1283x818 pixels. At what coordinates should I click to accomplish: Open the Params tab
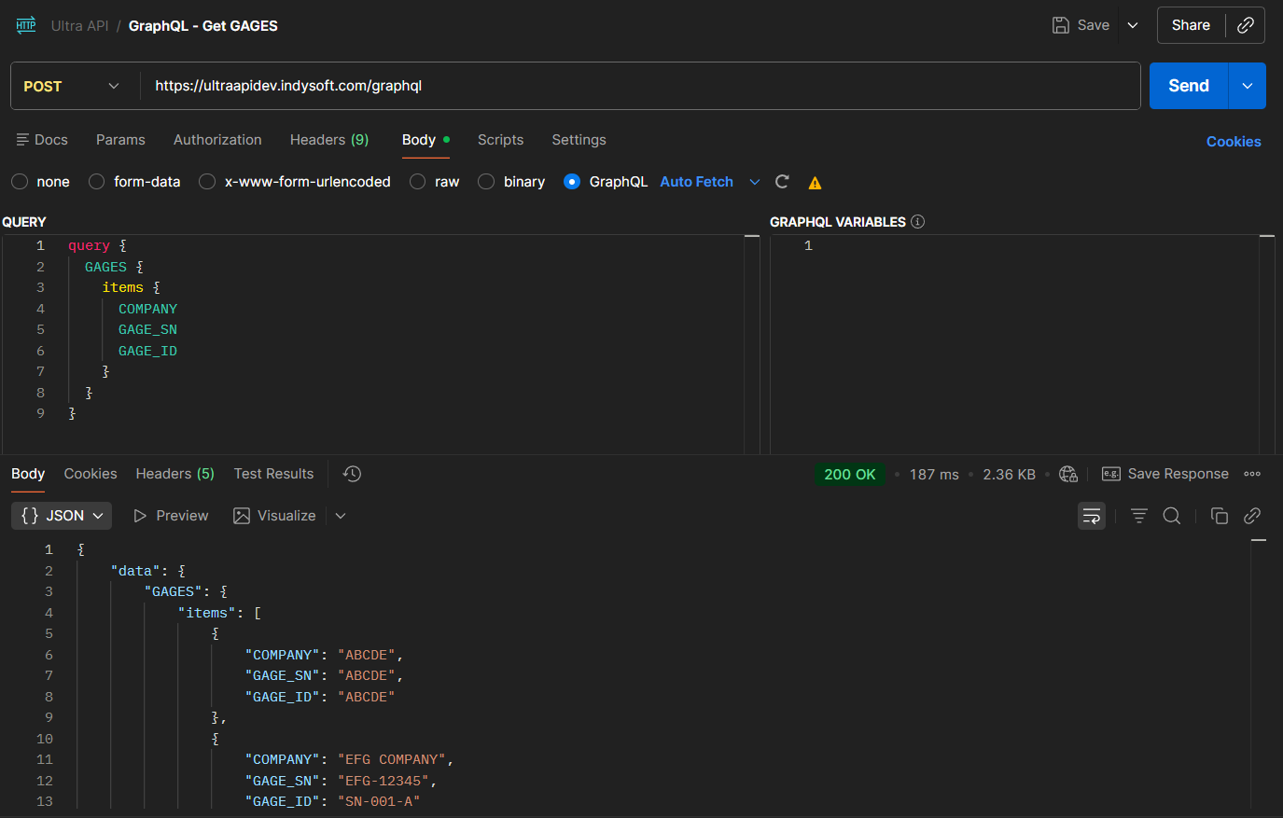(x=120, y=140)
